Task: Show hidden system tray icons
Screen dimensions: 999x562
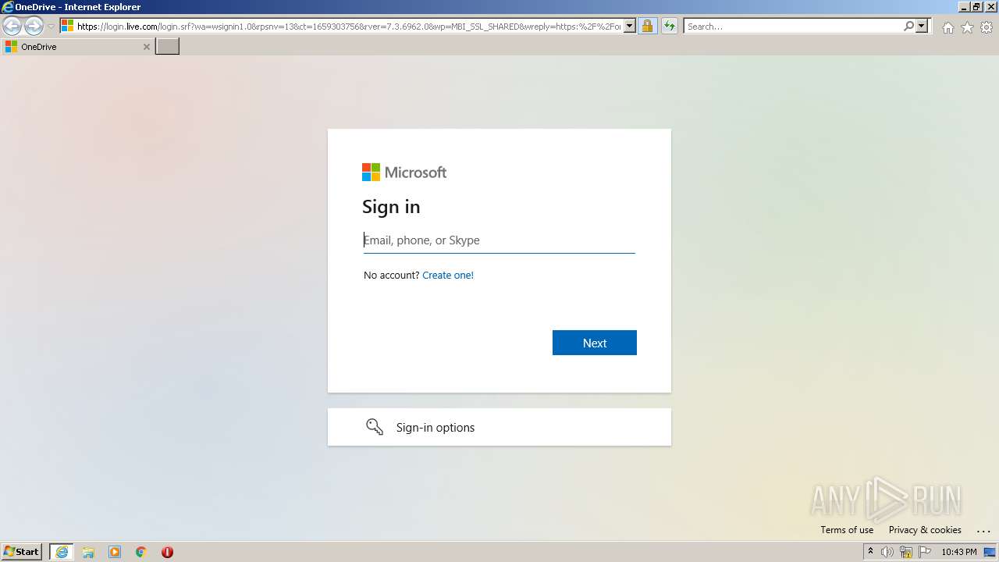Action: coord(870,552)
